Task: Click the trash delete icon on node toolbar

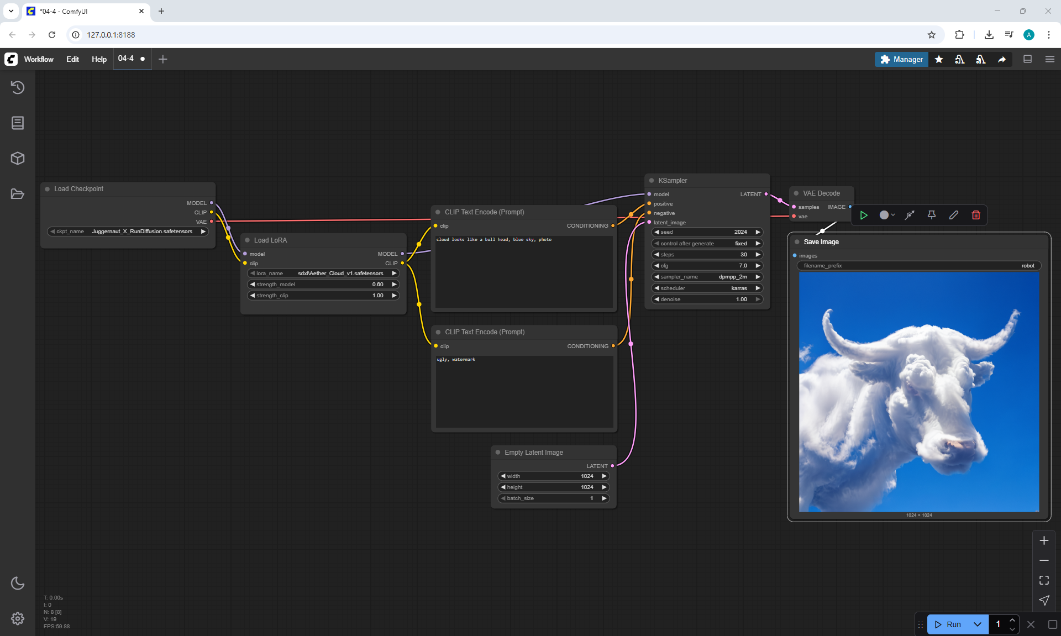Action: point(976,215)
